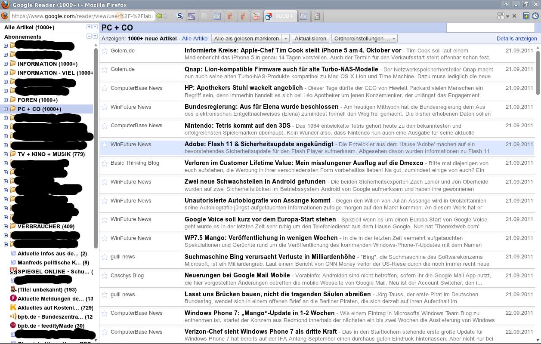This screenshot has width=541, height=344.
Task: Open Aktuelle Infos aus de... (2) feed
Action: pyautogui.click(x=52, y=253)
